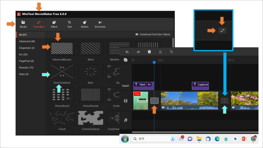
Task: Select the scissors Split tool in timeline toolbar
Action: tap(160, 52)
